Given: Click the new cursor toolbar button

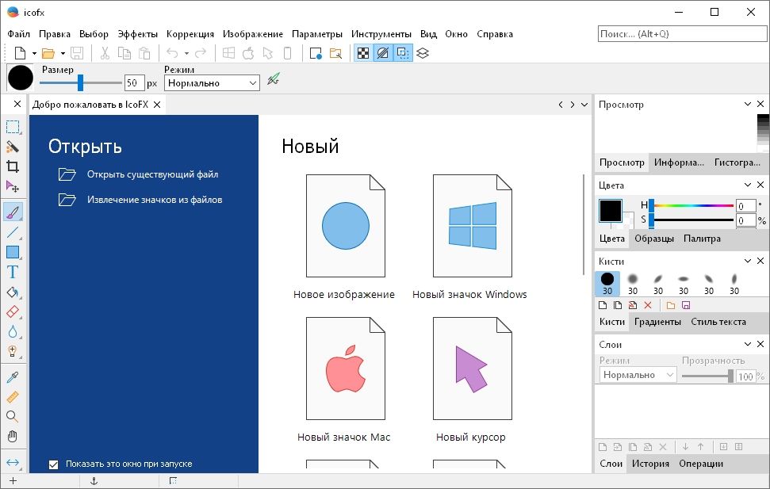Looking at the screenshot, I should (x=268, y=53).
